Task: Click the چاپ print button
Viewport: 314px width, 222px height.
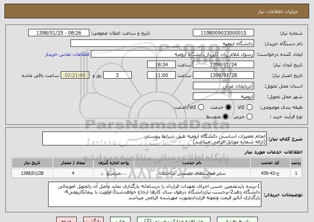Action: click(x=120, y=220)
